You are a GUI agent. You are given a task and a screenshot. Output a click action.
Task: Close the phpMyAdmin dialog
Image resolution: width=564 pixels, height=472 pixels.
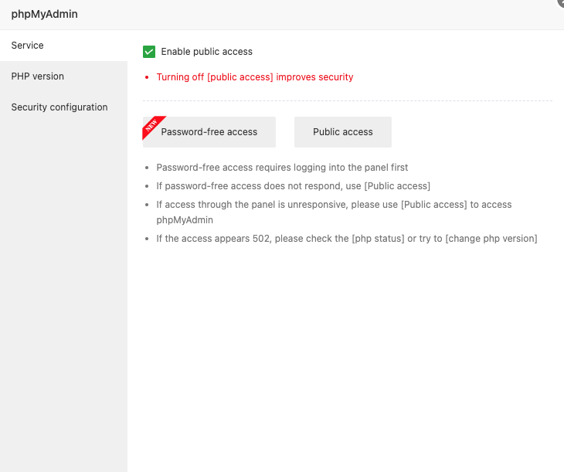pyautogui.click(x=560, y=3)
